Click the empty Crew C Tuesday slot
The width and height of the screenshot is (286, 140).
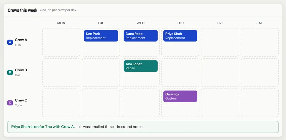pyautogui.click(x=101, y=103)
